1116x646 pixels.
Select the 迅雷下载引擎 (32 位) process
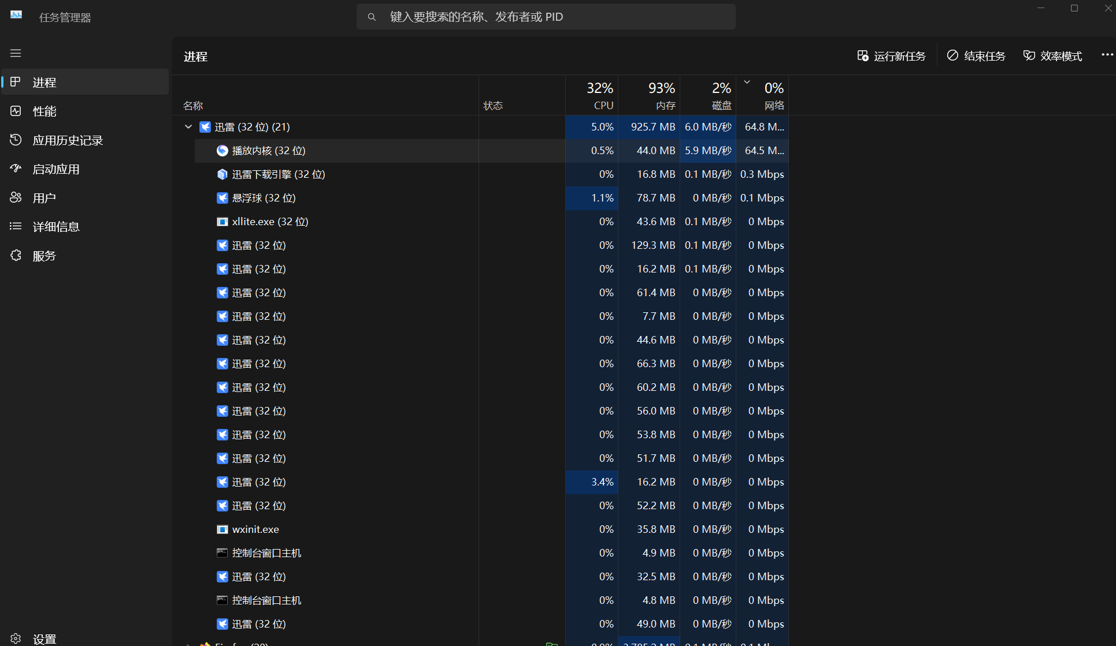point(278,174)
